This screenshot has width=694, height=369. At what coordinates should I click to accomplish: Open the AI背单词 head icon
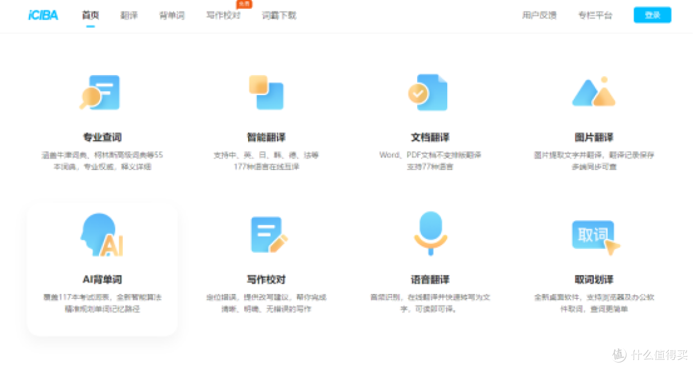102,235
